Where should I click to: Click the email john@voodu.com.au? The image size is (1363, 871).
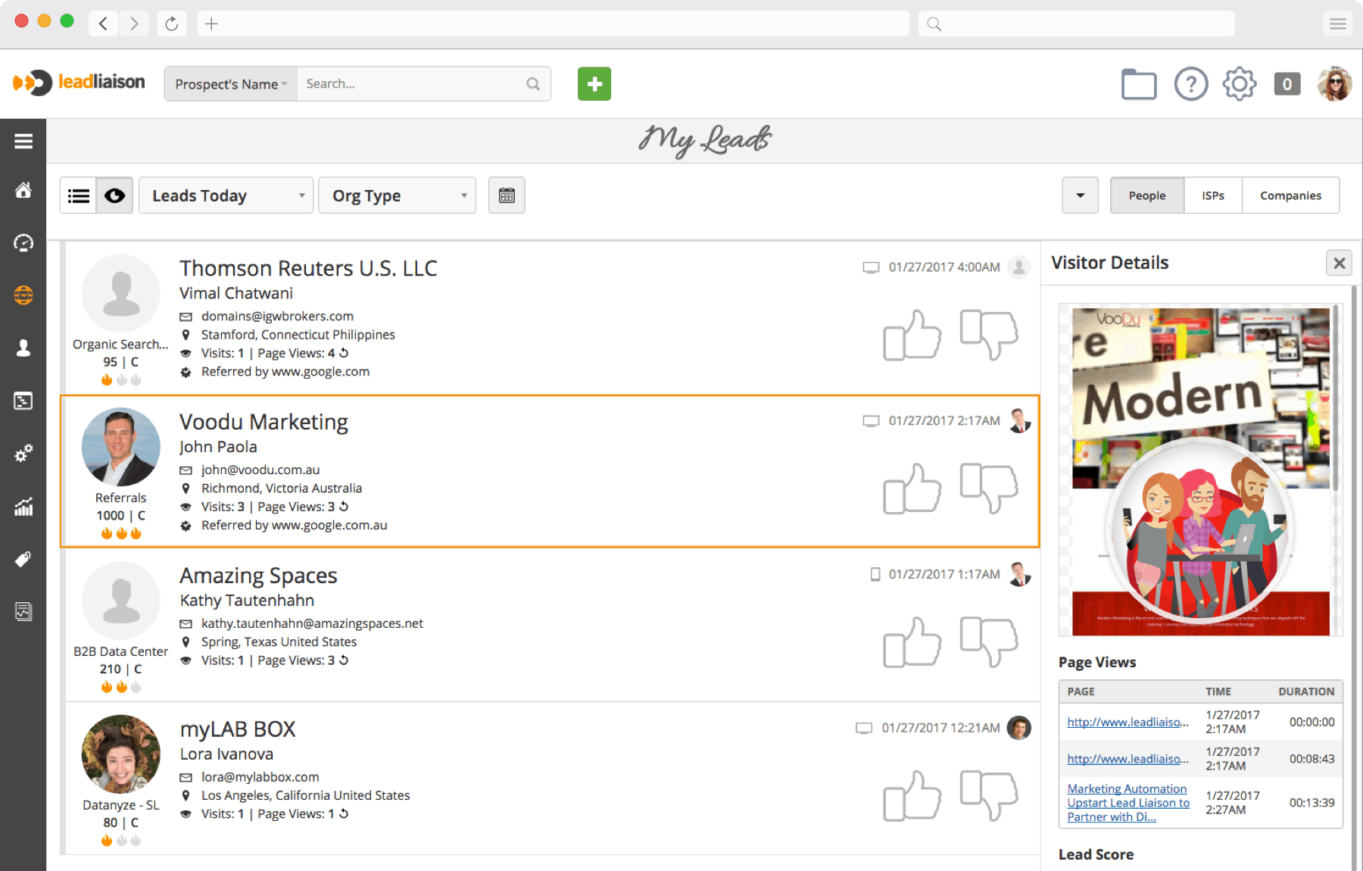pos(260,470)
